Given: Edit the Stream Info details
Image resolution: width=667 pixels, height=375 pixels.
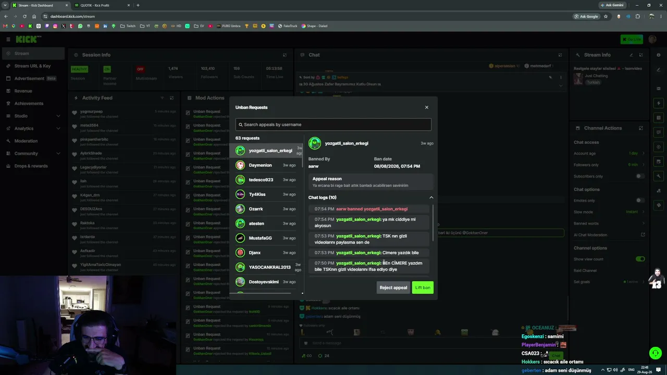Looking at the screenshot, I should pyautogui.click(x=632, y=55).
